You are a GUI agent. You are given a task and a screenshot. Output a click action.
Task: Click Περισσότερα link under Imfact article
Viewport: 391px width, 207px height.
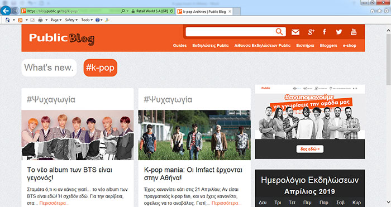coord(226,203)
